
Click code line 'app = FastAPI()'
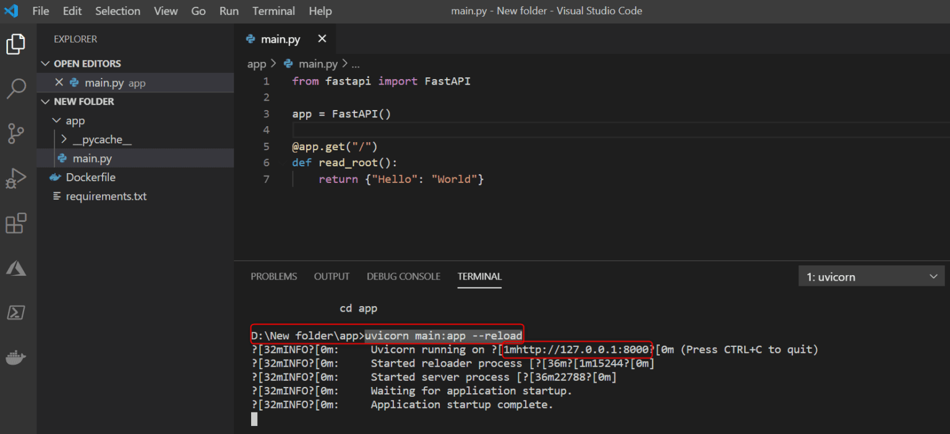341,114
